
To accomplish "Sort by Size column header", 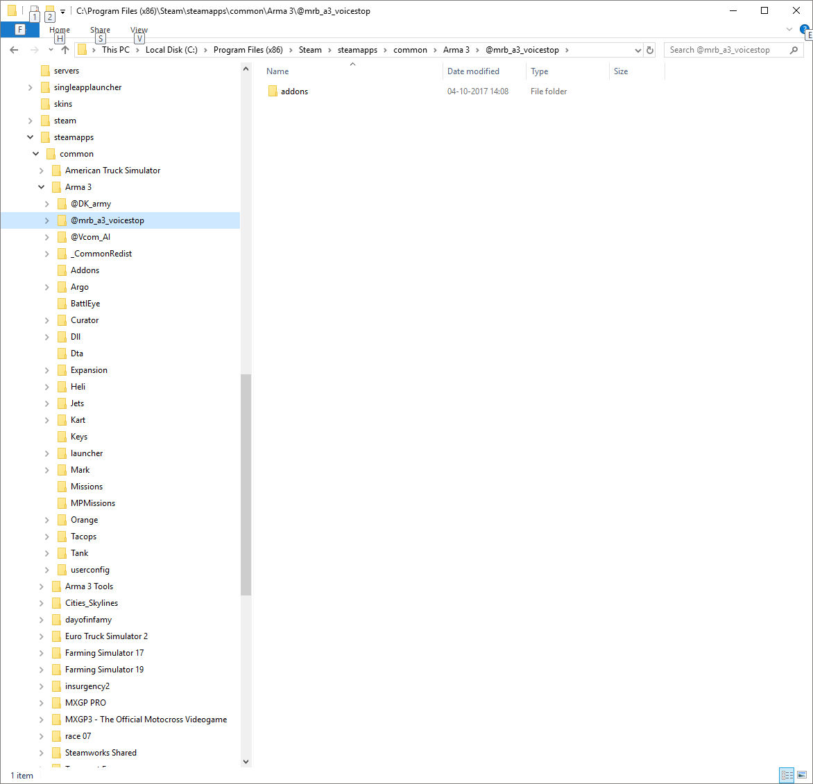I will (637, 71).
